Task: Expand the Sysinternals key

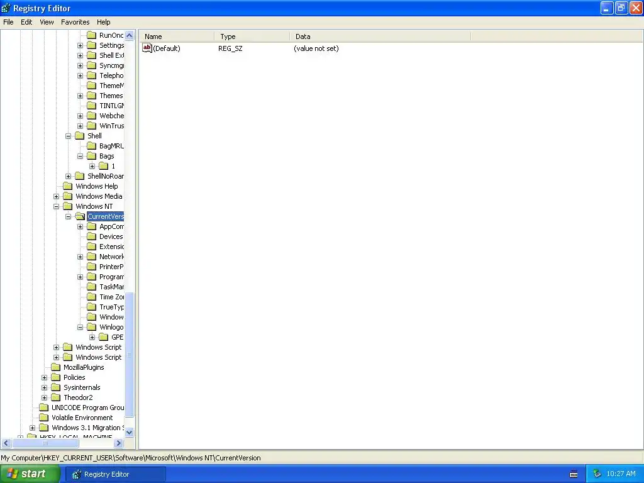Action: pos(45,387)
